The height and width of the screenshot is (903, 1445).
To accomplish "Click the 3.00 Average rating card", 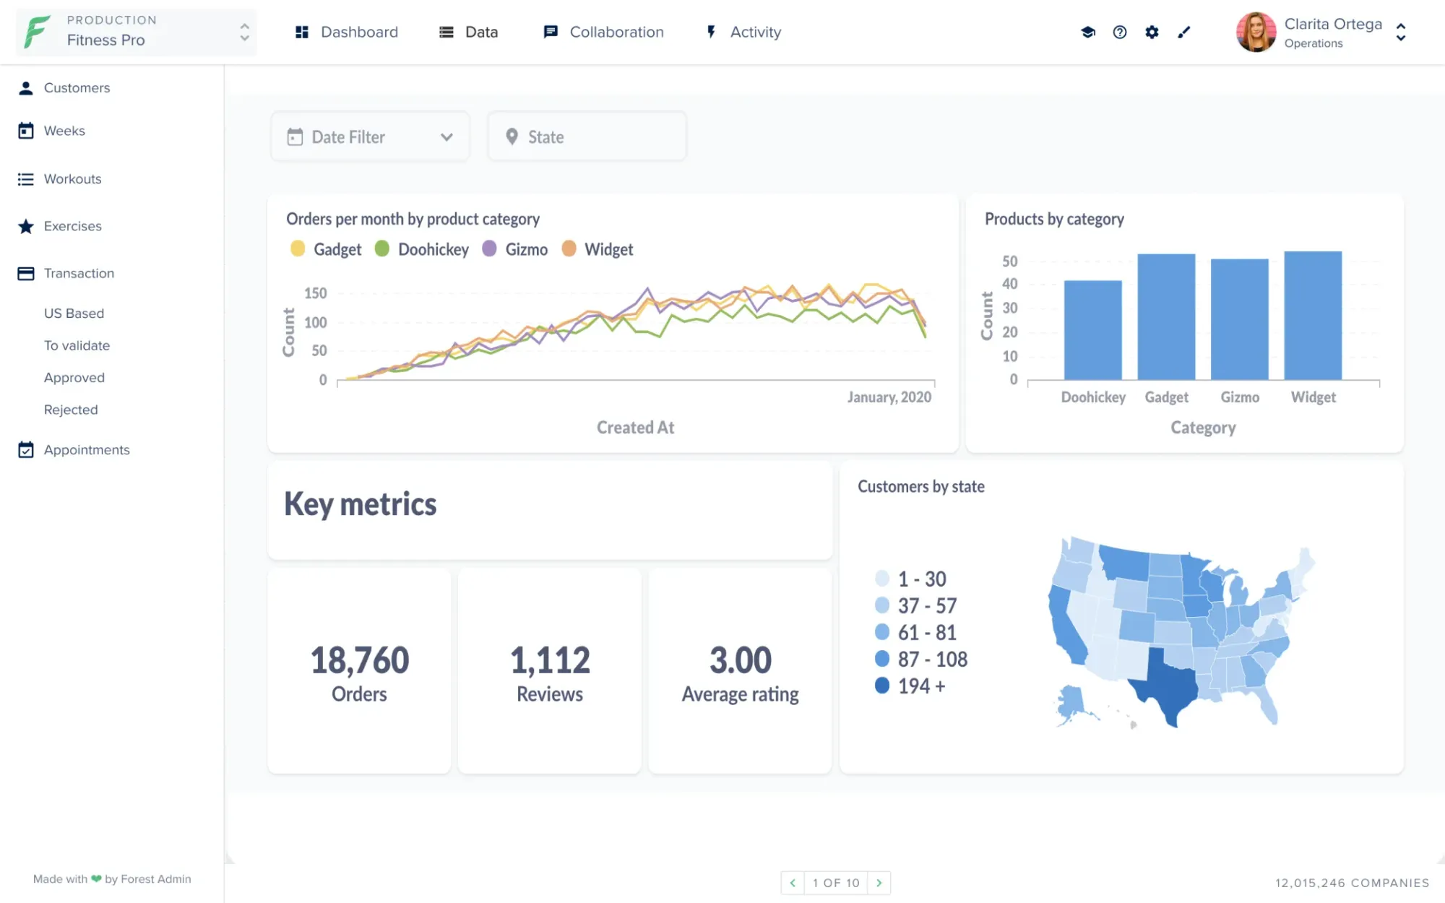I will (x=740, y=671).
